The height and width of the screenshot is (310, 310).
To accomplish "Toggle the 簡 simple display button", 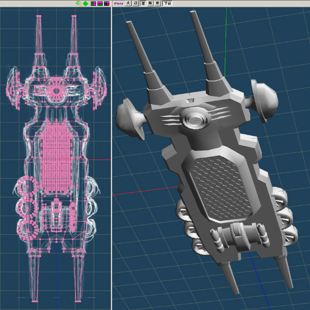I will point(150,3).
